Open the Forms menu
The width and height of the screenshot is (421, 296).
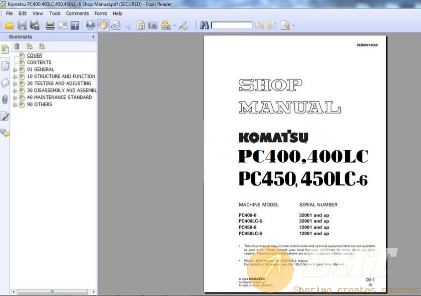(101, 13)
